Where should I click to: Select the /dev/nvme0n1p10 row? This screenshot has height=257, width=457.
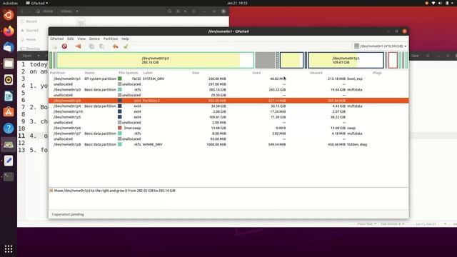click(x=228, y=111)
